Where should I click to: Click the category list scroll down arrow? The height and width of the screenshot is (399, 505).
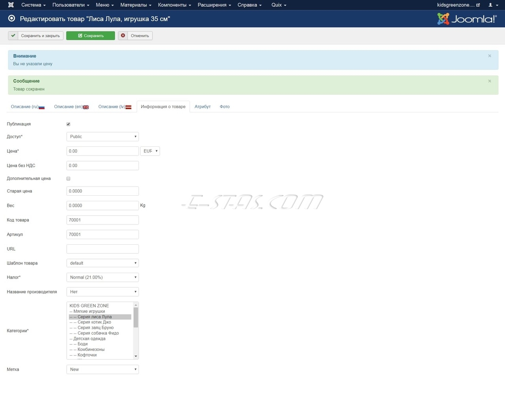click(136, 356)
